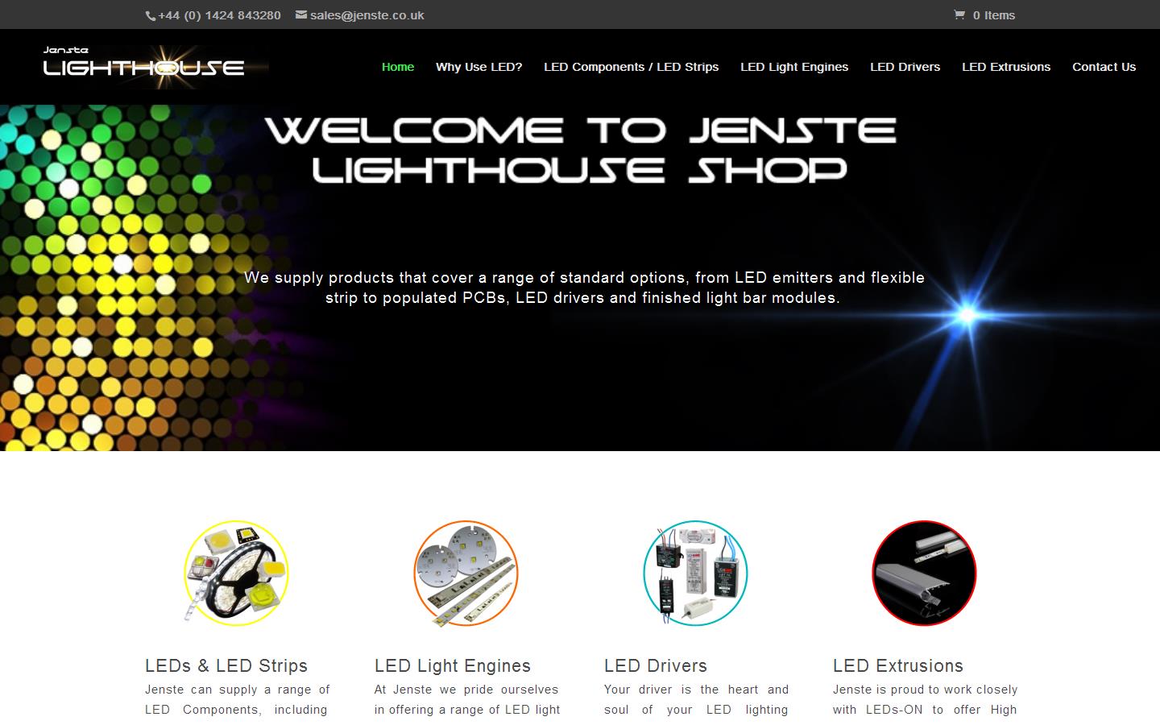Click the LEDs & LED Strips heading
This screenshot has width=1160, height=725.
[x=226, y=666]
